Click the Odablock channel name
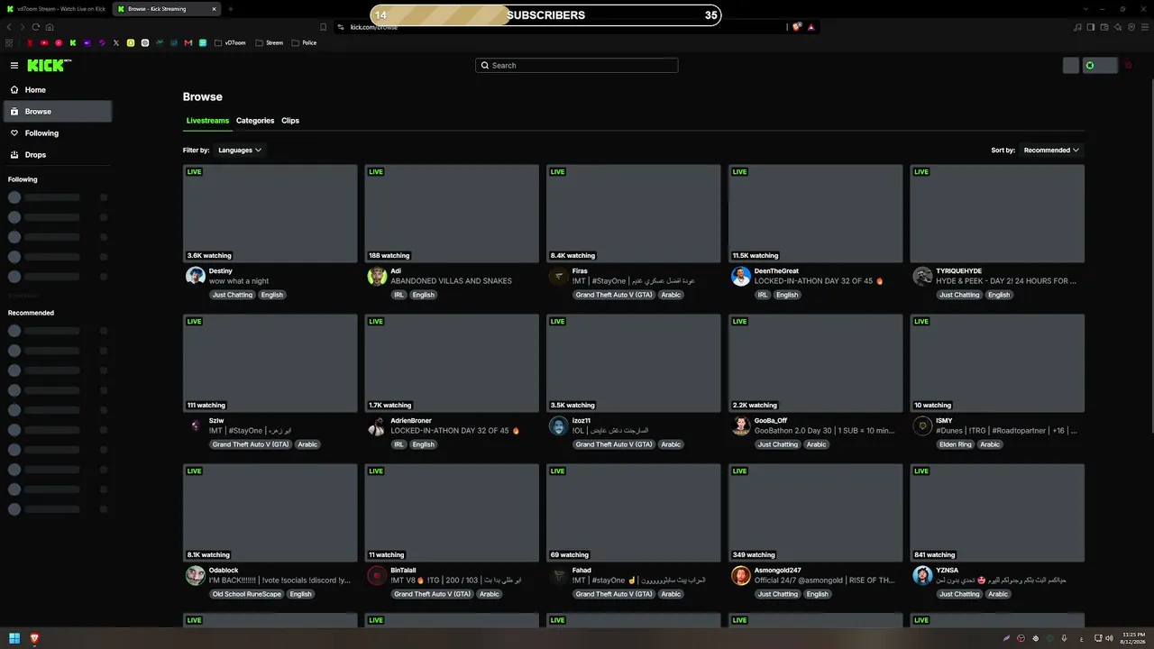This screenshot has height=649, width=1154. coord(224,571)
